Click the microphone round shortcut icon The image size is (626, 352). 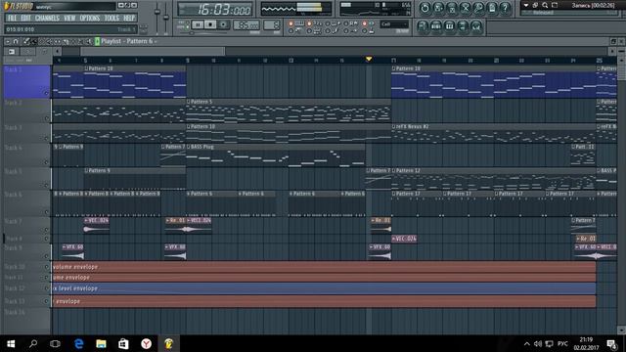pos(478,8)
